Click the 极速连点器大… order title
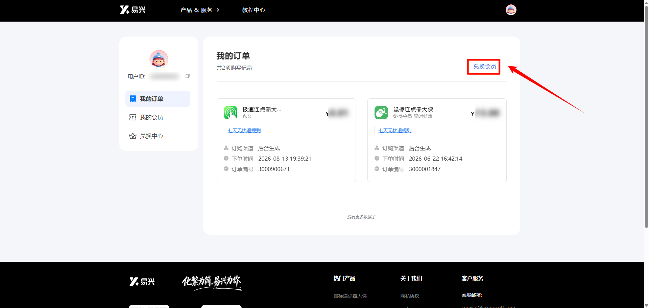Image resolution: width=649 pixels, height=308 pixels. click(x=262, y=109)
